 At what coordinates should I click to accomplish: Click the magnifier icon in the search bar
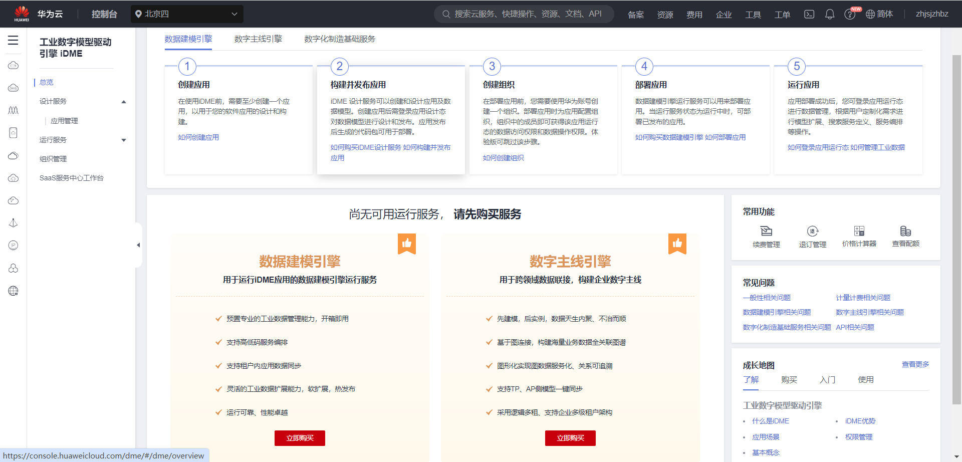[x=446, y=14]
